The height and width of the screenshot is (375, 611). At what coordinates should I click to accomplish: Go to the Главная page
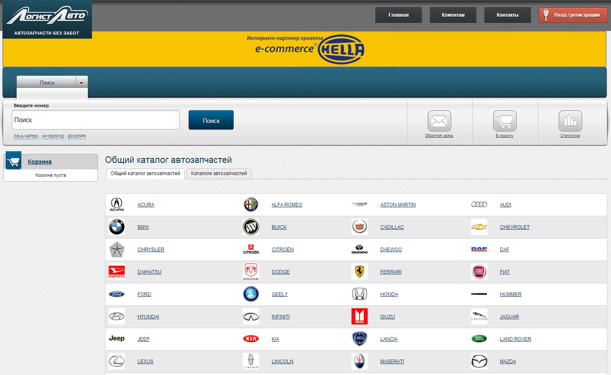pos(399,15)
